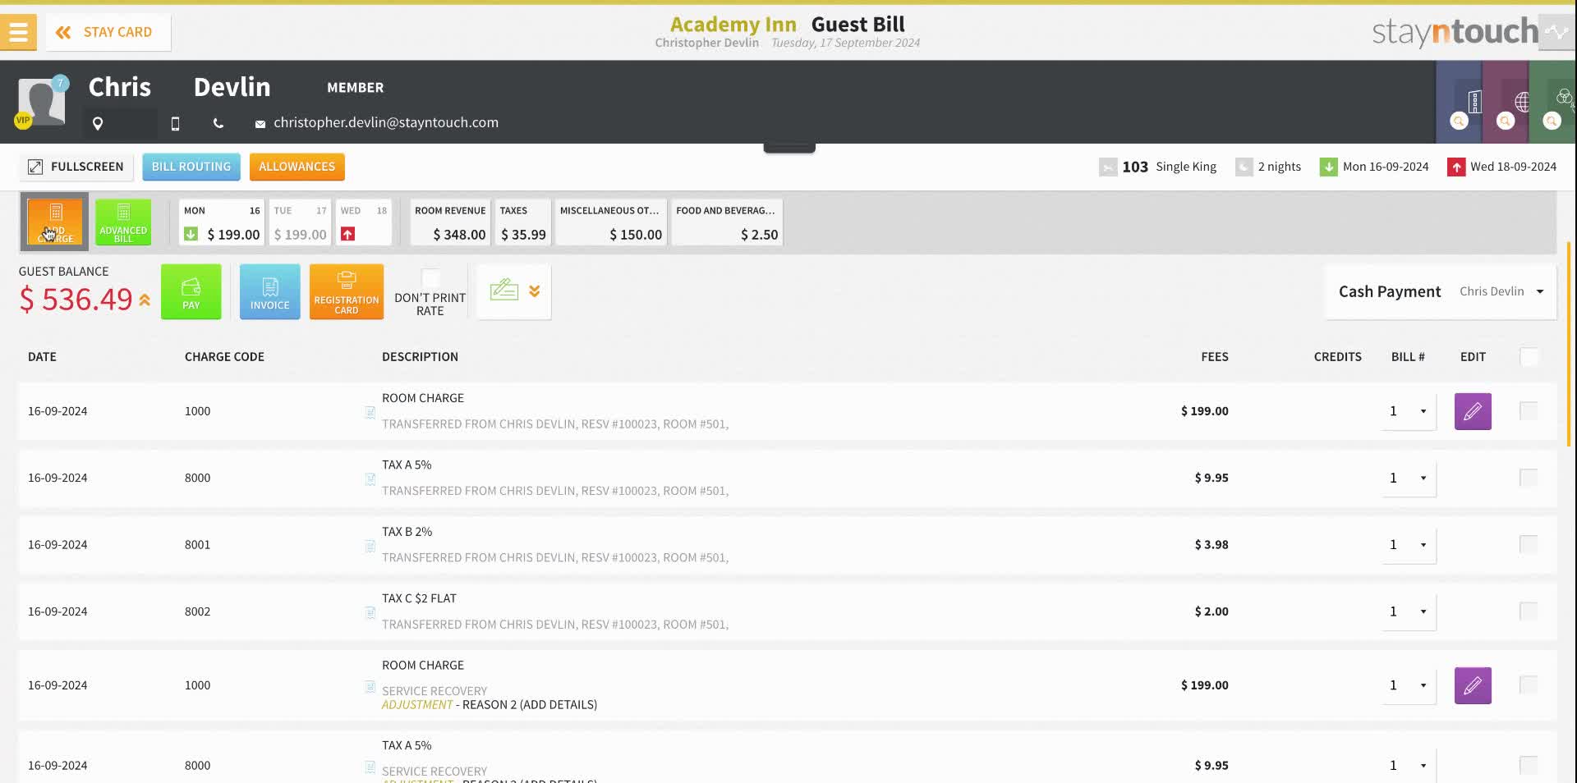The width and height of the screenshot is (1577, 783).
Task: Expand the guest card drawer handle
Action: (x=789, y=148)
